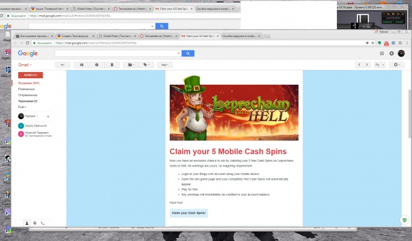Delete the email with trash icon

pos(112,65)
